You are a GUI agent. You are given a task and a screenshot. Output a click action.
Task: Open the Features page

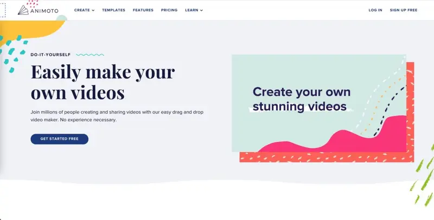(143, 10)
